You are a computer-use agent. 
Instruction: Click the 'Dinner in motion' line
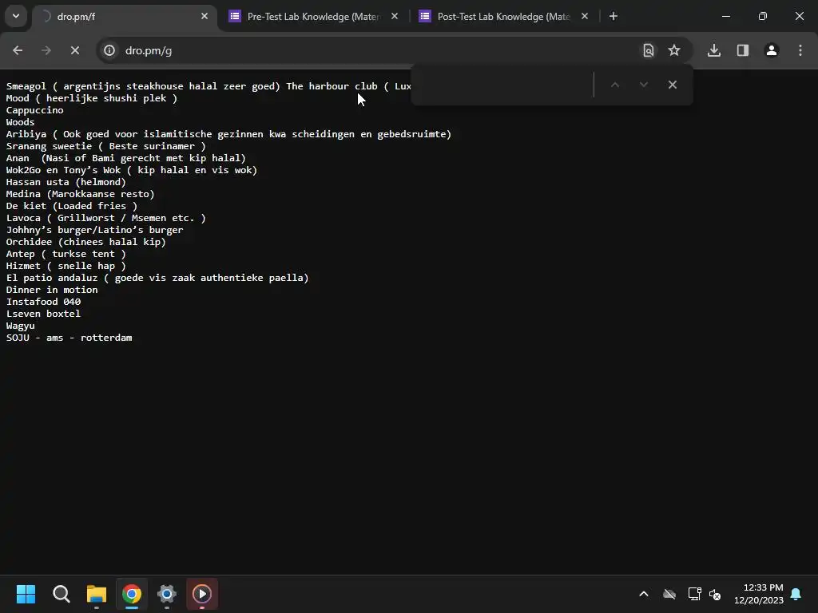[x=52, y=290]
